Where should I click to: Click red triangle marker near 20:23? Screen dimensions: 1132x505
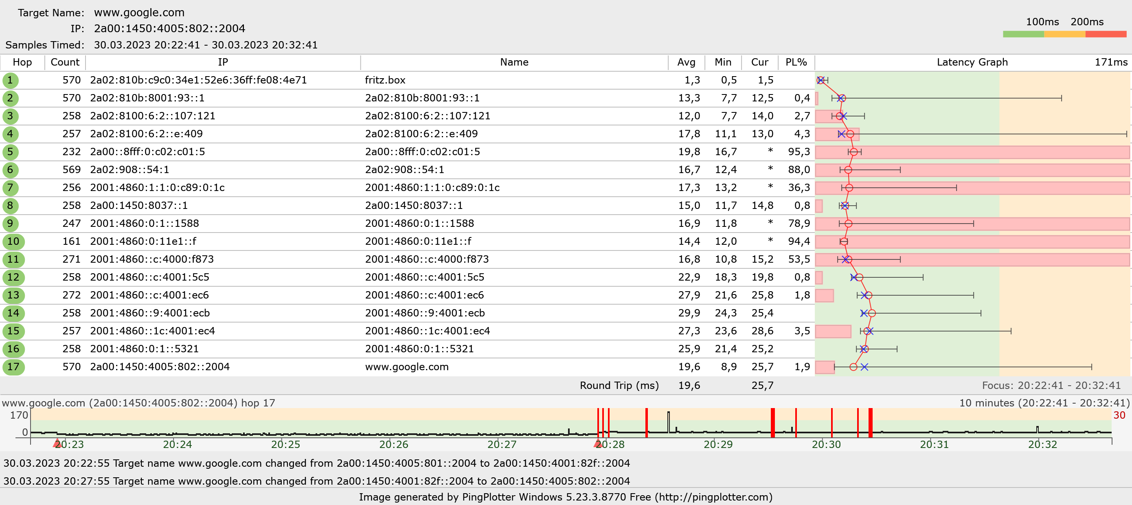(x=57, y=443)
